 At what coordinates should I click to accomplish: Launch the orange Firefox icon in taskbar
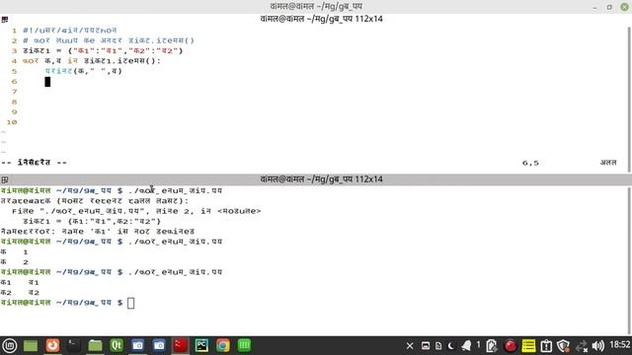point(52,345)
